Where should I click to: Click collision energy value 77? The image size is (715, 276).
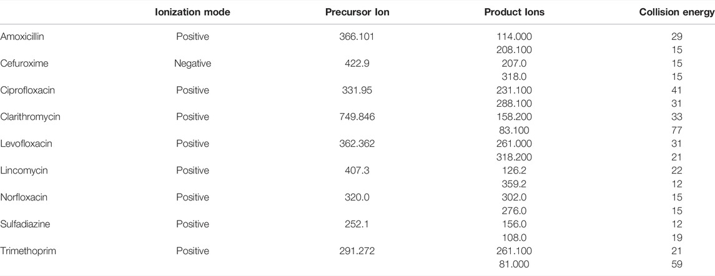click(677, 131)
